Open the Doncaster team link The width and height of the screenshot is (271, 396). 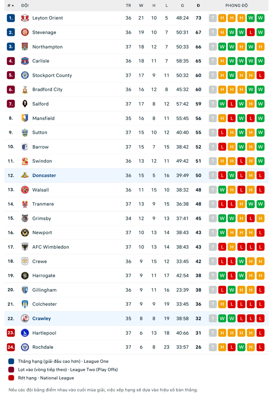44,175
